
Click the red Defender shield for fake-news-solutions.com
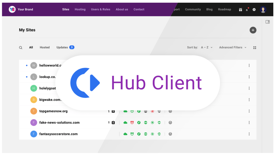(x=132, y=122)
